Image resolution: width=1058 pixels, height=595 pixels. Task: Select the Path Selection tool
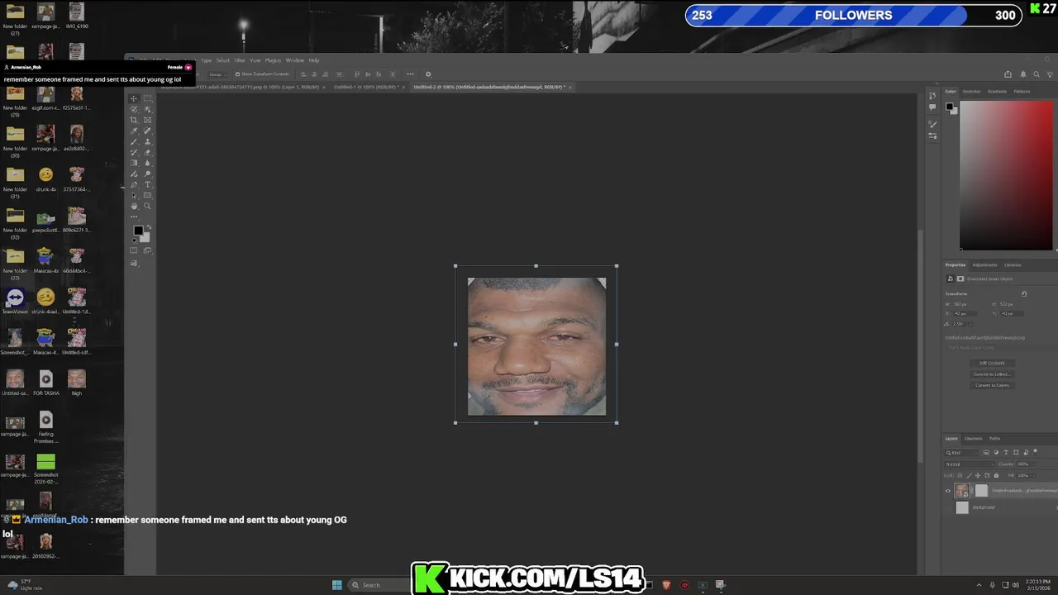(x=134, y=195)
